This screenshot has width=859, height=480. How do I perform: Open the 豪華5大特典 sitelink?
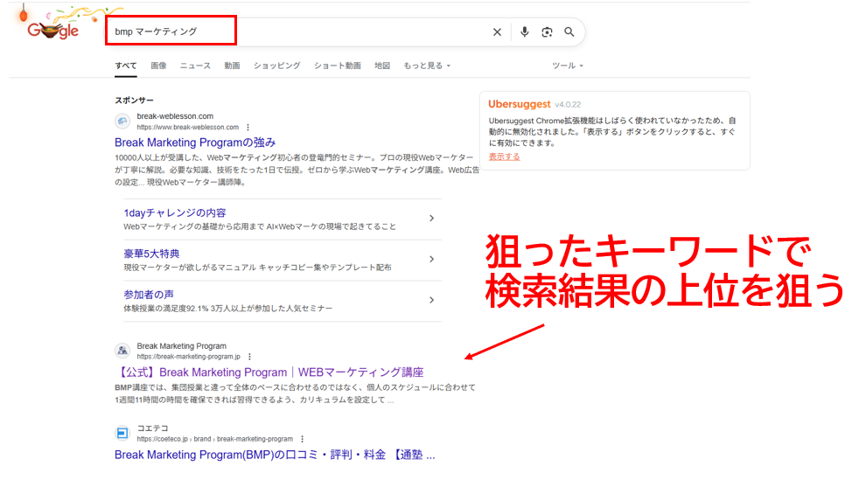151,254
